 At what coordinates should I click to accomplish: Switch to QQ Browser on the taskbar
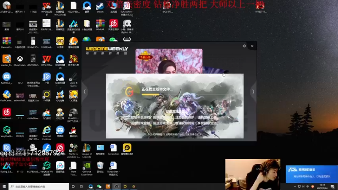click(90, 186)
